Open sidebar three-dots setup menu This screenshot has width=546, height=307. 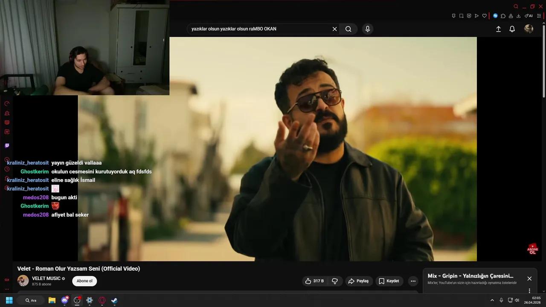pos(7,289)
